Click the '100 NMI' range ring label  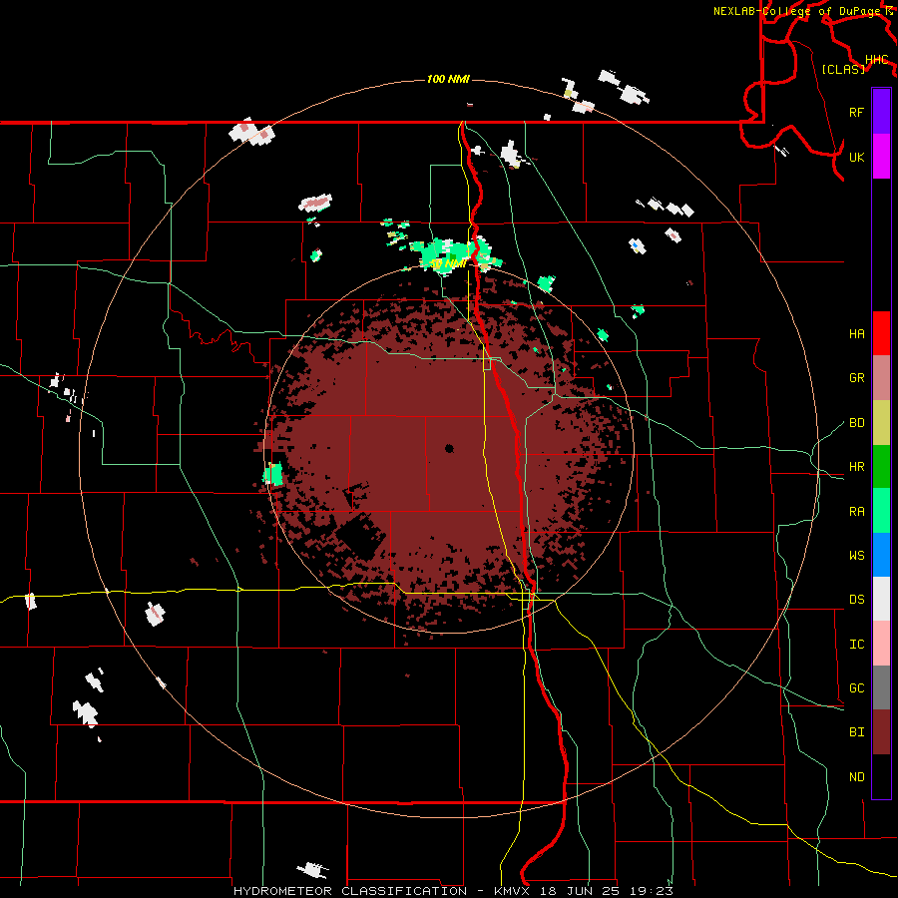click(448, 79)
